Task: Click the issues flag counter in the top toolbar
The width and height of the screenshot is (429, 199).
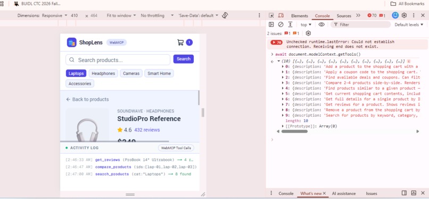Action: 383,15
